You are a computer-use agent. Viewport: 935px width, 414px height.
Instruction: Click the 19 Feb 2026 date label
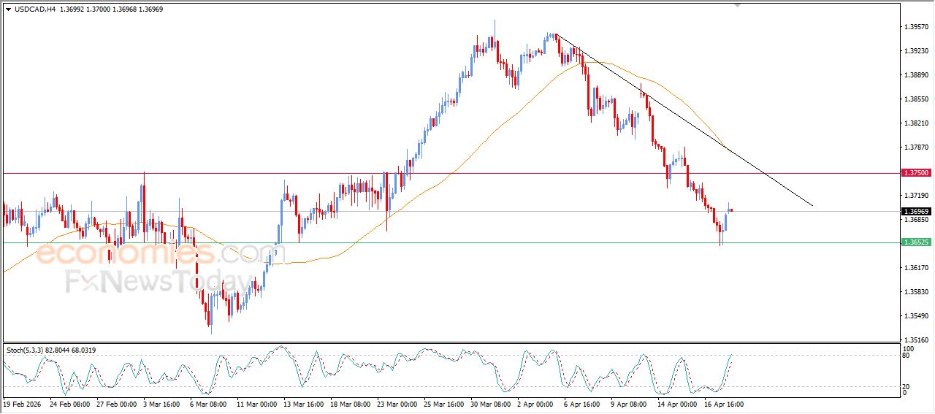(x=22, y=403)
